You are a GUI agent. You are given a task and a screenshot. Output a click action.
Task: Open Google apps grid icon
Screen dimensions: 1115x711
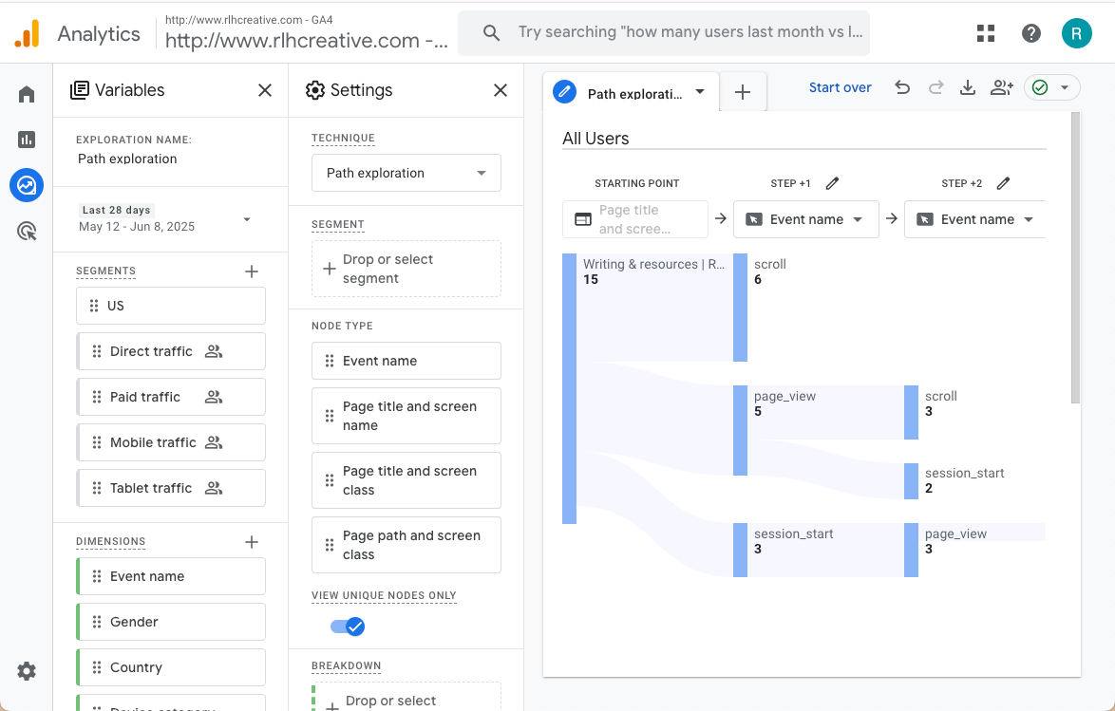(x=986, y=33)
